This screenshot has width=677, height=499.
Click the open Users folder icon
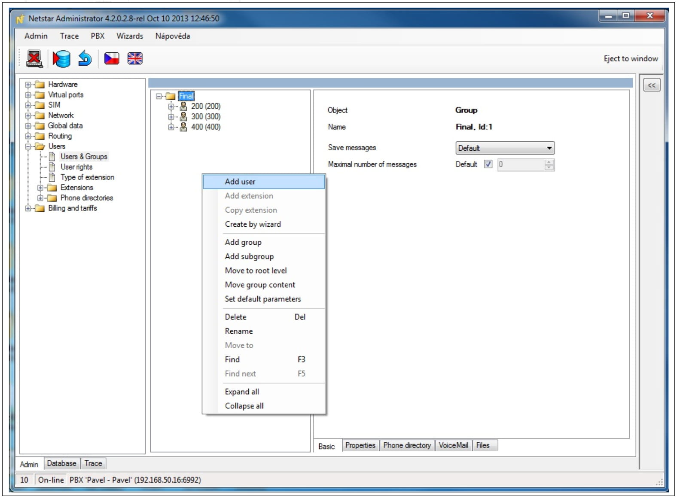pos(40,146)
